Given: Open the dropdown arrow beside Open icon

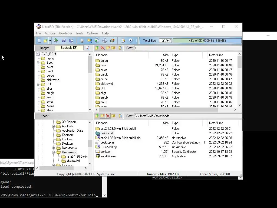Looking at the screenshot, I should (x=50, y=41).
